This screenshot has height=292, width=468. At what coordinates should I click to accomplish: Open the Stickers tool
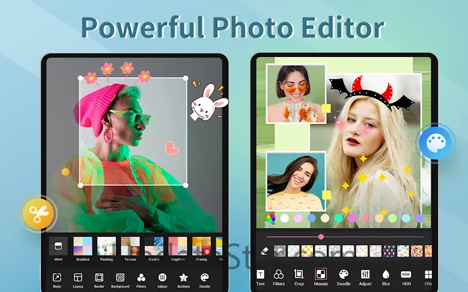[x=183, y=281]
